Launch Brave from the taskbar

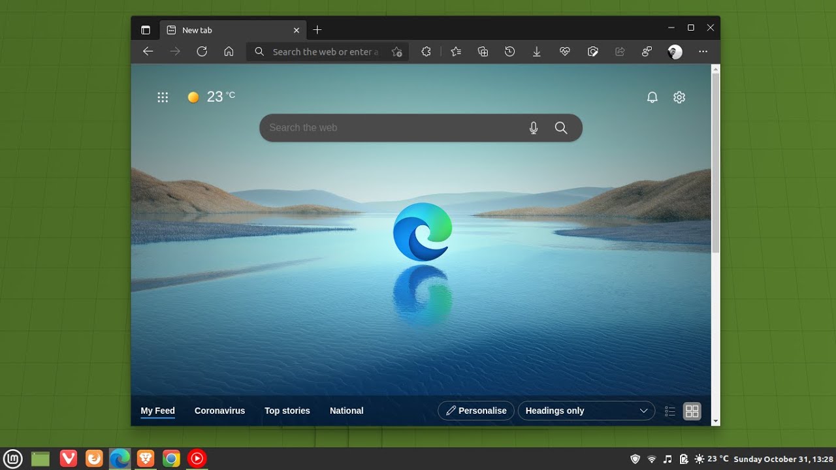tap(145, 459)
